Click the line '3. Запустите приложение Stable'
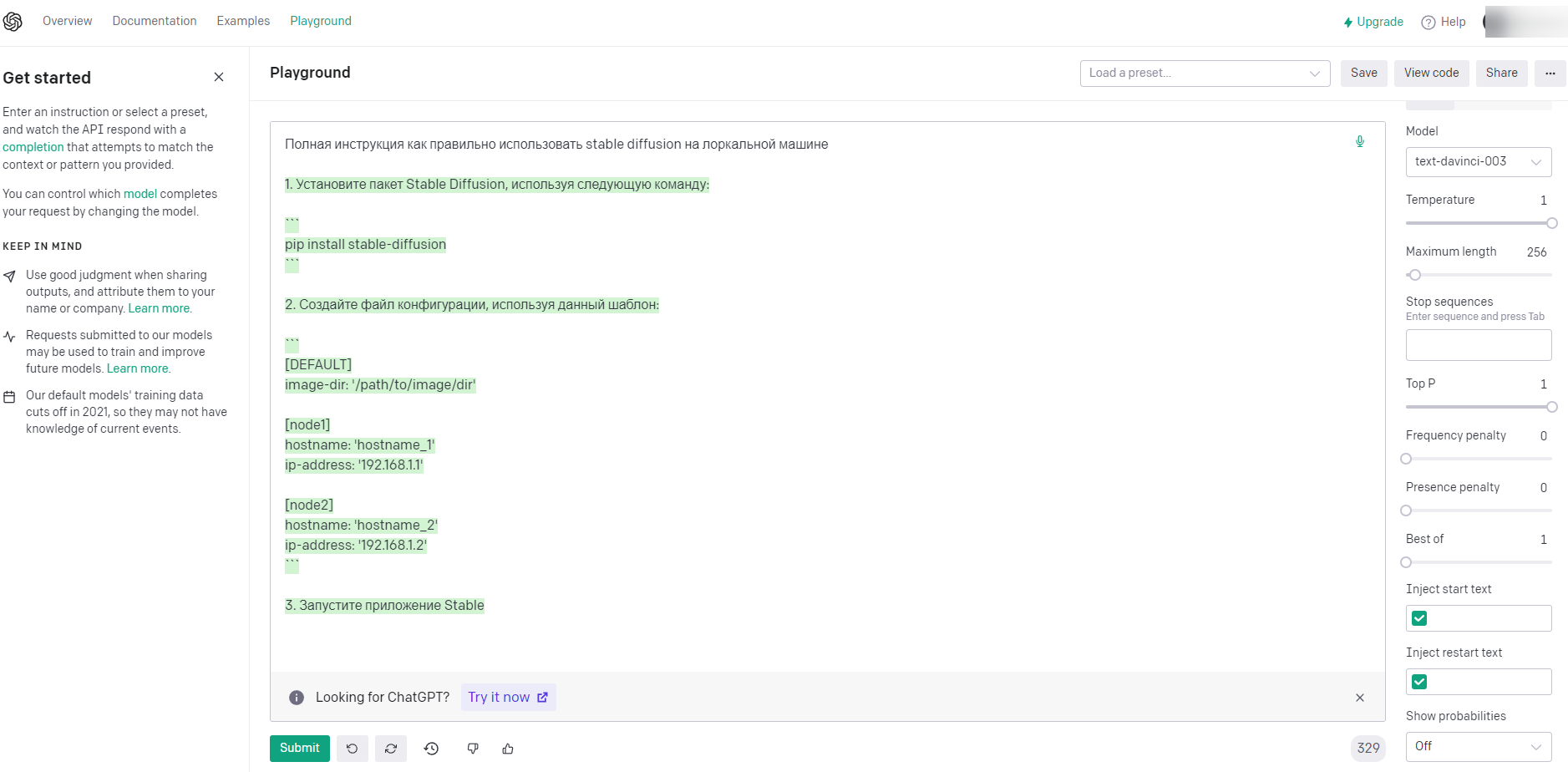 [384, 606]
